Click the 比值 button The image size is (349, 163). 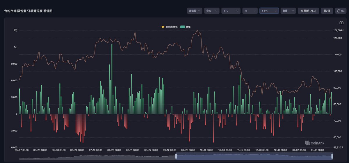pyautogui.click(x=327, y=11)
